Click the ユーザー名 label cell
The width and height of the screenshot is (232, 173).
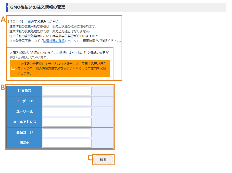24,112
